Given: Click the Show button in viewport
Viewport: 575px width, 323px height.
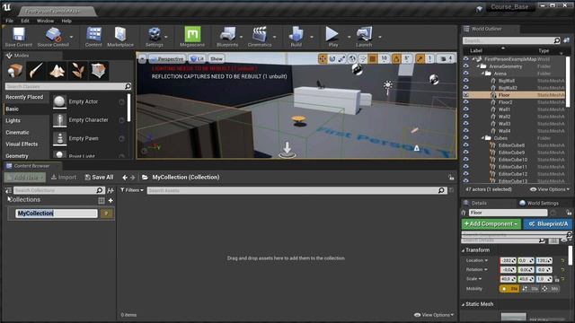Looking at the screenshot, I should pos(217,58).
